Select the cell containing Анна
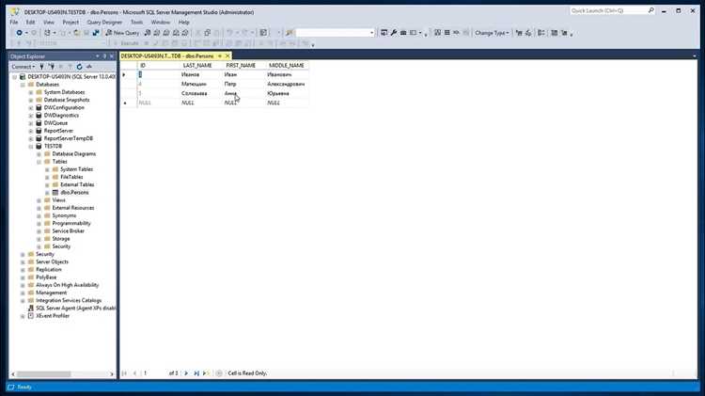The image size is (705, 396). 244,94
